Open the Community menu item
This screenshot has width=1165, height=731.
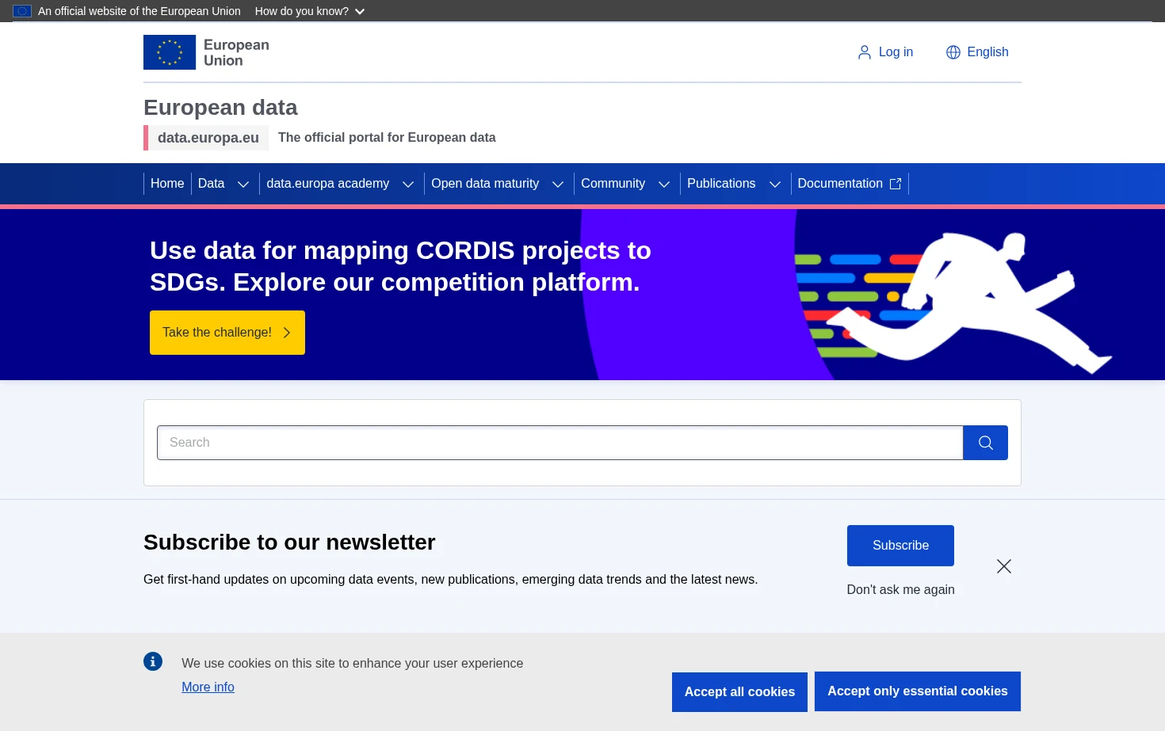pos(613,184)
